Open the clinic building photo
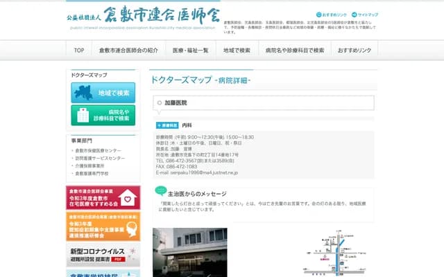This screenshot has width=444, height=277. click(190, 252)
